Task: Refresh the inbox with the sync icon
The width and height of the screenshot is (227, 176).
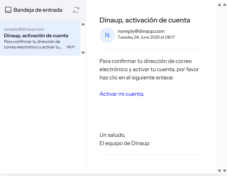Action: click(x=76, y=10)
